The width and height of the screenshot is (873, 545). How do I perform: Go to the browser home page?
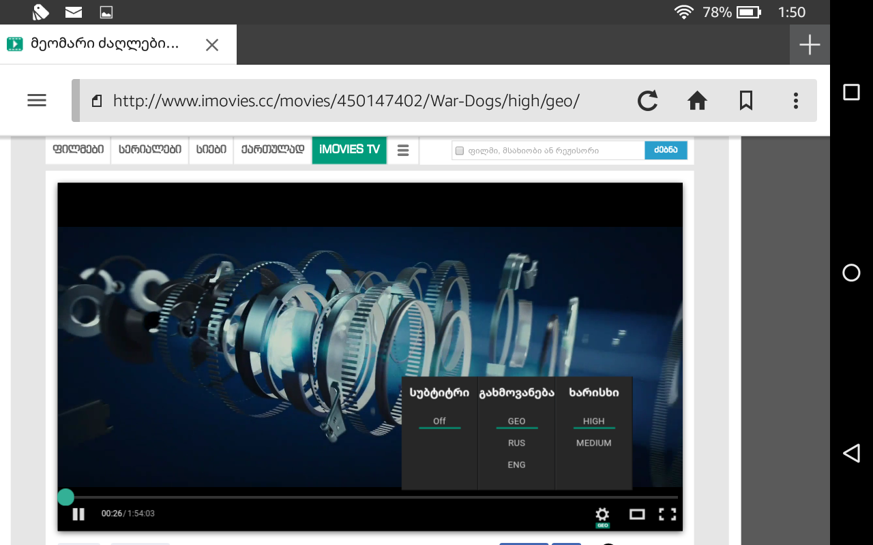(x=697, y=101)
